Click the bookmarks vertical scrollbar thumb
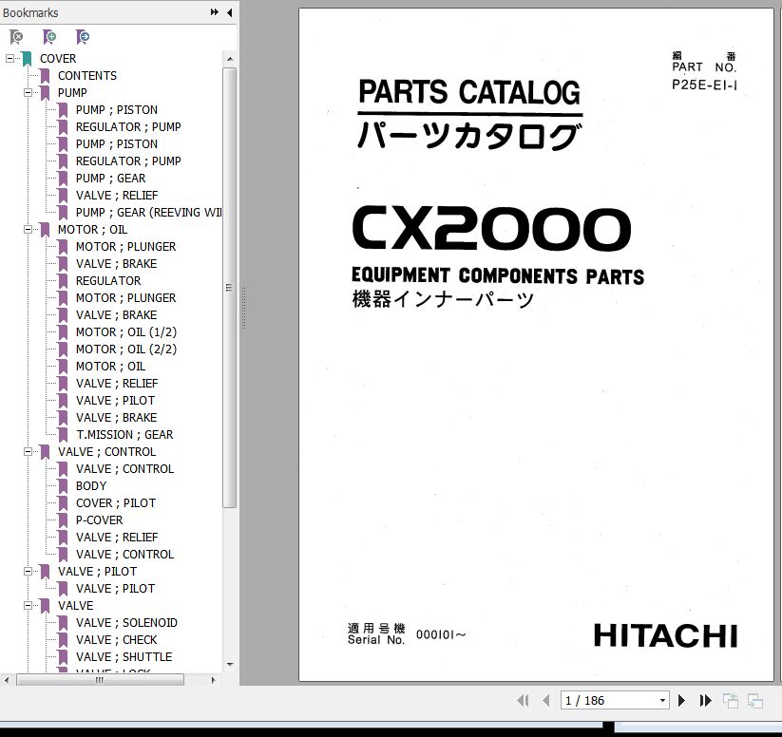This screenshot has height=737, width=782. coord(229,288)
